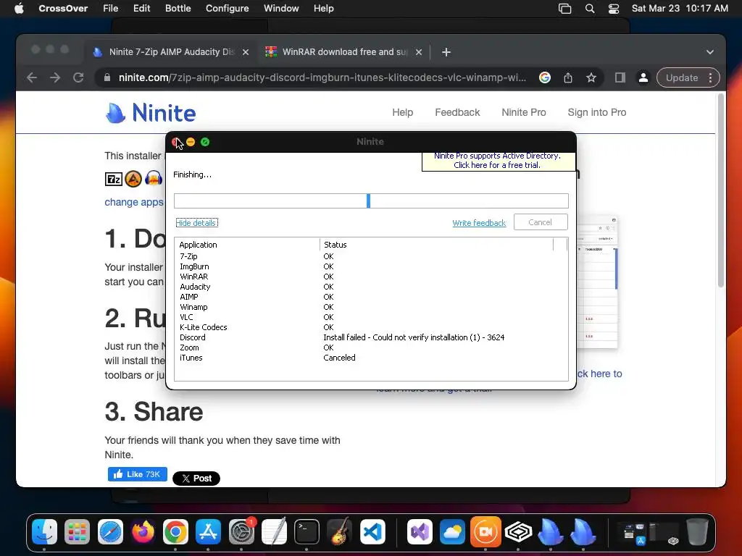This screenshot has width=742, height=556.
Task: Select the Ninite 7-Zip AIMP tab
Action: click(171, 52)
